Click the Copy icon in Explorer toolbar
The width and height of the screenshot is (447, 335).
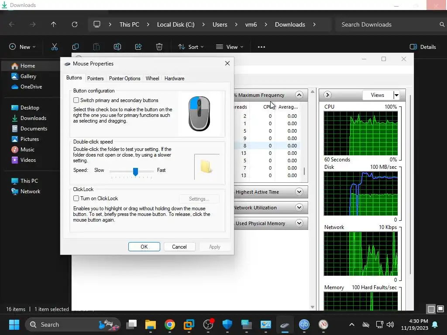(x=75, y=47)
